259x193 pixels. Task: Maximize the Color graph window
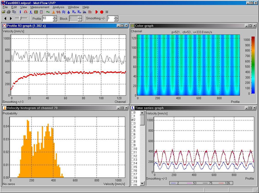click(x=250, y=25)
